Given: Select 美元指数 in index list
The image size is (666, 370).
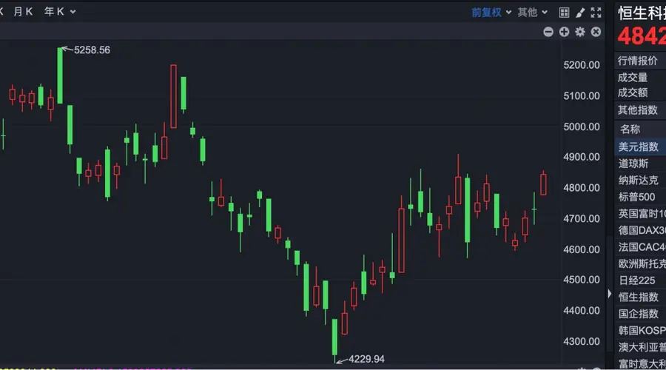Looking at the screenshot, I should (641, 147).
